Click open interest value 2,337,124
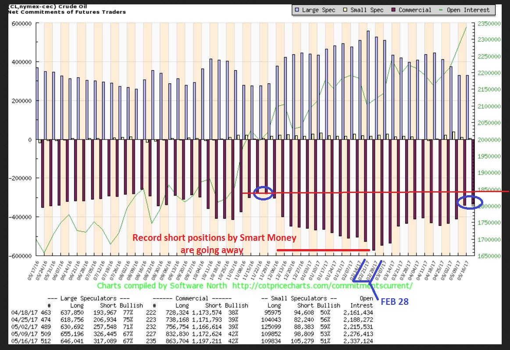Screen dimensions: 510x350 pyautogui.click(x=358, y=341)
